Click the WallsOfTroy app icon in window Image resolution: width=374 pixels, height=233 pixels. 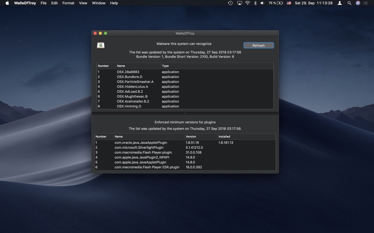(x=101, y=45)
